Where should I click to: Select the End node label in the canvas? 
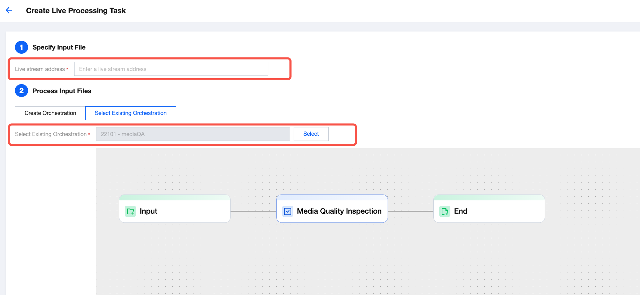coord(460,211)
